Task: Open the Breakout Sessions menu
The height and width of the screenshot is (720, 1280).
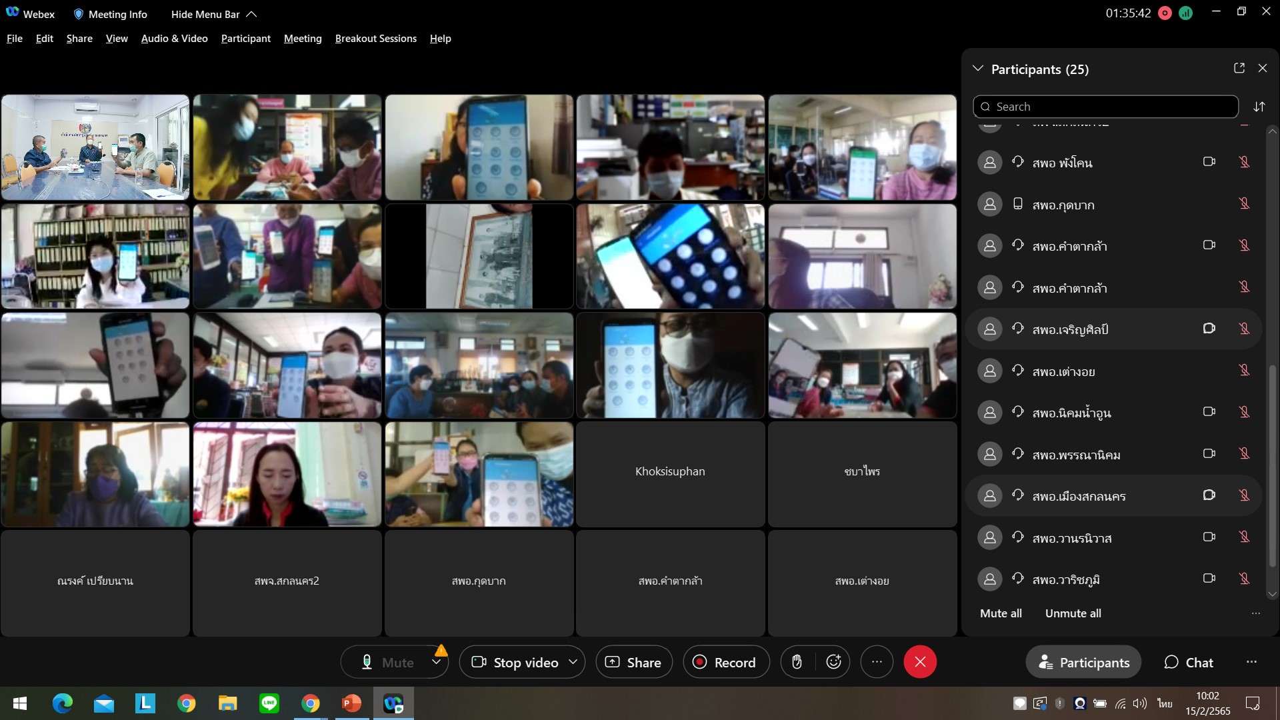Action: 376,39
